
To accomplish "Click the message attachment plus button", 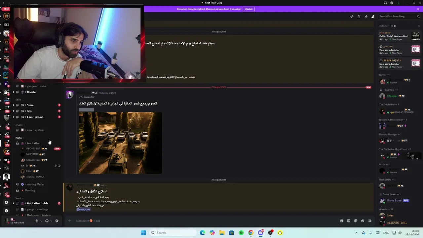I will point(70,221).
